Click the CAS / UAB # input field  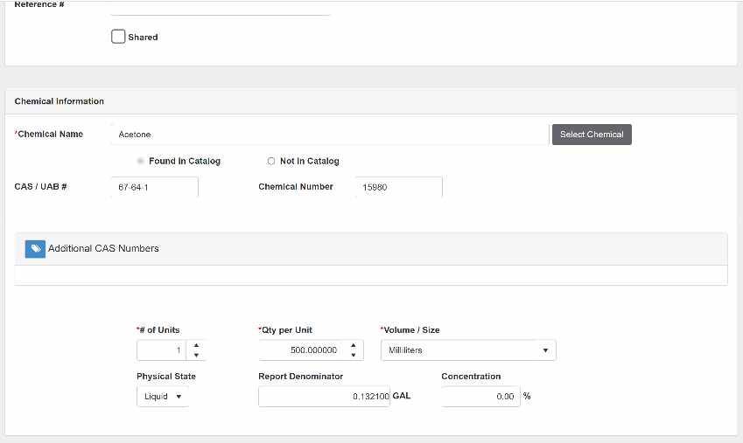pyautogui.click(x=154, y=187)
